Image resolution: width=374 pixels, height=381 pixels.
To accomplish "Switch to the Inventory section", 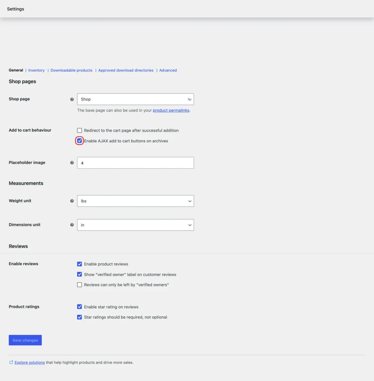I will coord(36,70).
